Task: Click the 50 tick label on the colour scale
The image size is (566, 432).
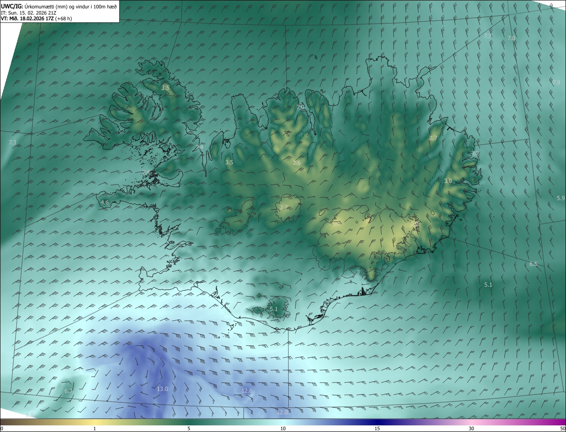Action: point(562,428)
